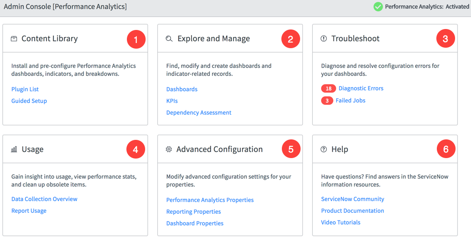
Task: Open Video Tutorials link
Action: pos(341,223)
